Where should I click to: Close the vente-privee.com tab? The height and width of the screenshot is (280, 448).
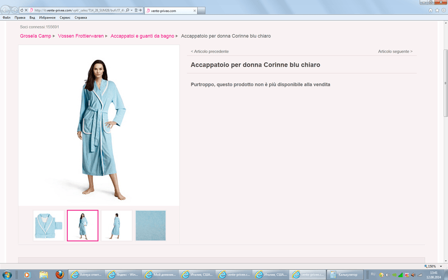194,11
